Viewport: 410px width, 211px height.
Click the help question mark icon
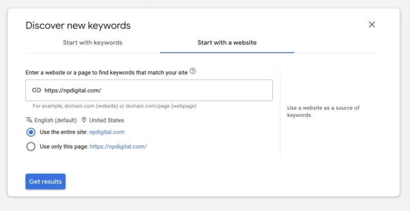pyautogui.click(x=193, y=71)
